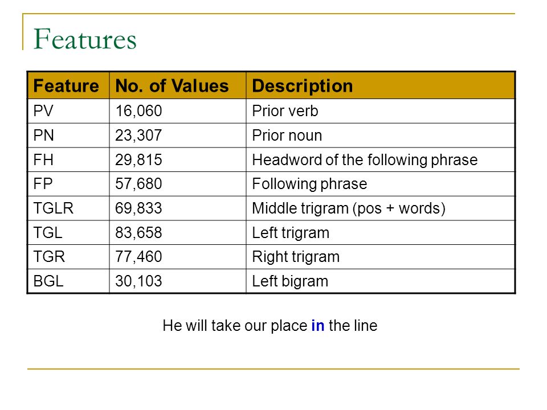Click the Prior verb description

pyautogui.click(x=285, y=111)
